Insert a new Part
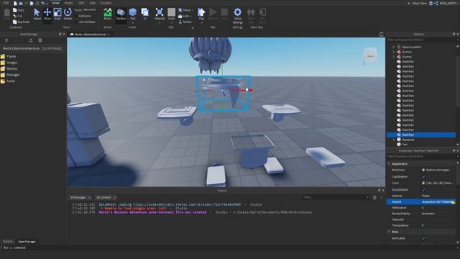460x259 pixels. (132, 14)
